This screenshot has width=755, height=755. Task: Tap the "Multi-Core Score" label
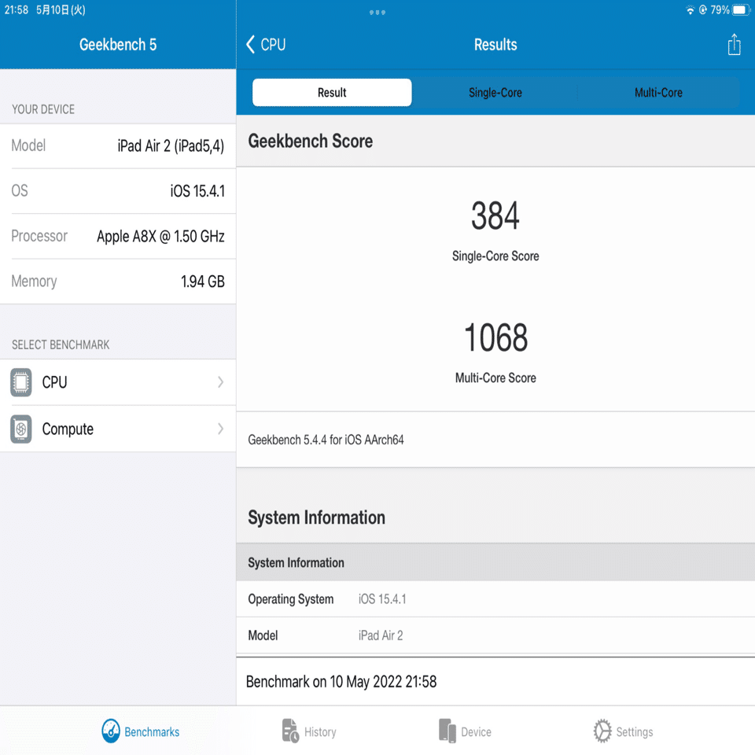point(495,378)
